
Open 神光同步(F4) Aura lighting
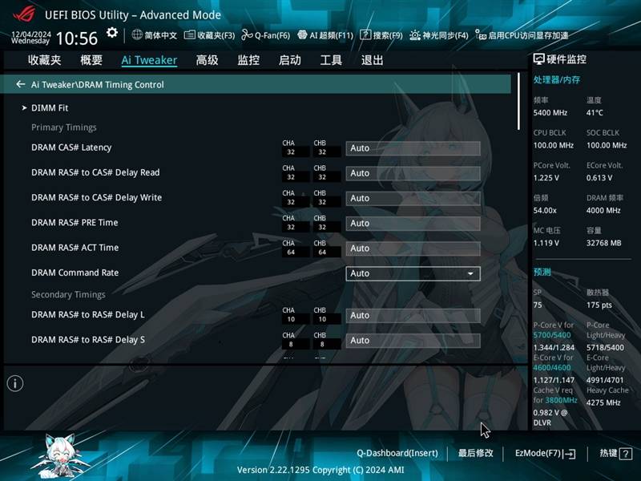click(439, 35)
